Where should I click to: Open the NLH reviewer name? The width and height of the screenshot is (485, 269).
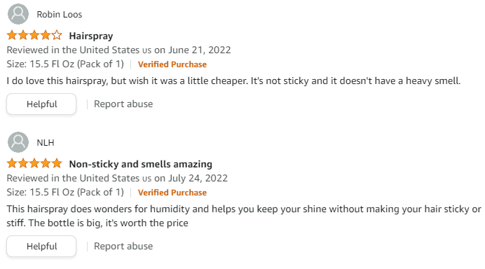click(x=46, y=142)
